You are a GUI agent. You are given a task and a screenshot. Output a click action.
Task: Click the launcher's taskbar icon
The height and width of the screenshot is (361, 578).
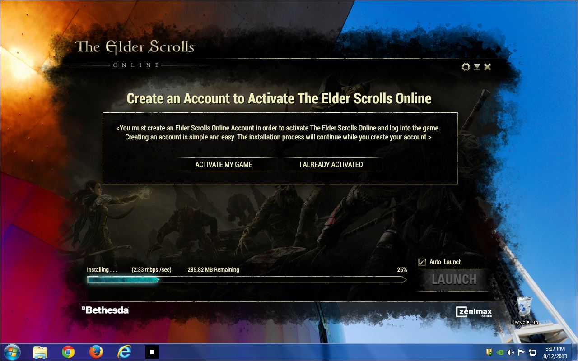(152, 352)
